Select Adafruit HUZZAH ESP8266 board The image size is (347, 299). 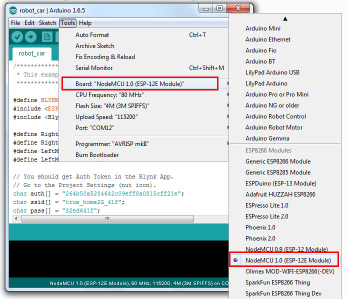285,194
